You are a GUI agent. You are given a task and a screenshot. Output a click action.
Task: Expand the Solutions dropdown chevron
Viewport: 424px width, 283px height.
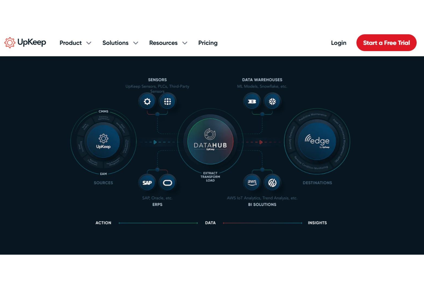[x=136, y=43]
